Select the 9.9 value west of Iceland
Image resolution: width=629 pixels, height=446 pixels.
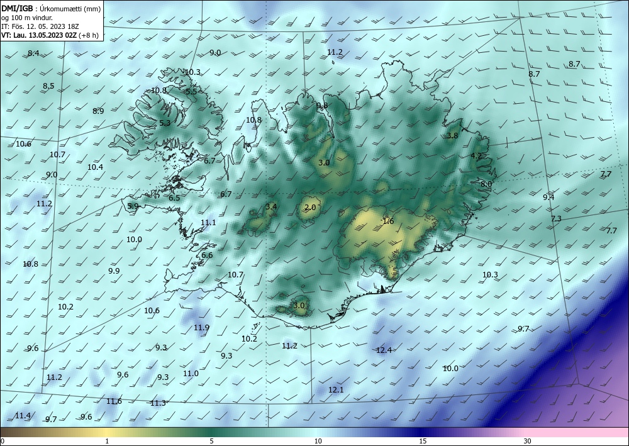pyautogui.click(x=114, y=270)
